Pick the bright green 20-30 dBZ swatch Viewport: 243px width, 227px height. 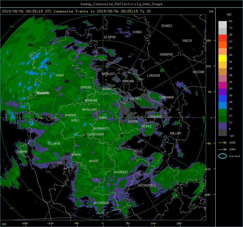222,112
